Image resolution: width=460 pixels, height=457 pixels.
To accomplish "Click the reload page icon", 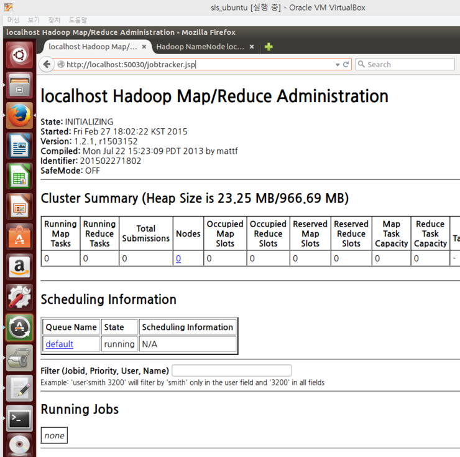I will pos(346,64).
